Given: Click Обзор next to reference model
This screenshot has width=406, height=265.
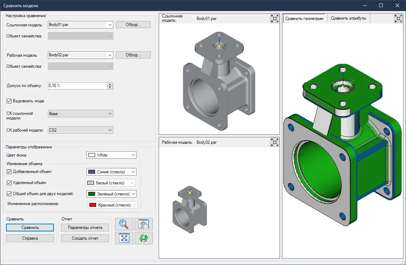Looking at the screenshot, I should 133,25.
